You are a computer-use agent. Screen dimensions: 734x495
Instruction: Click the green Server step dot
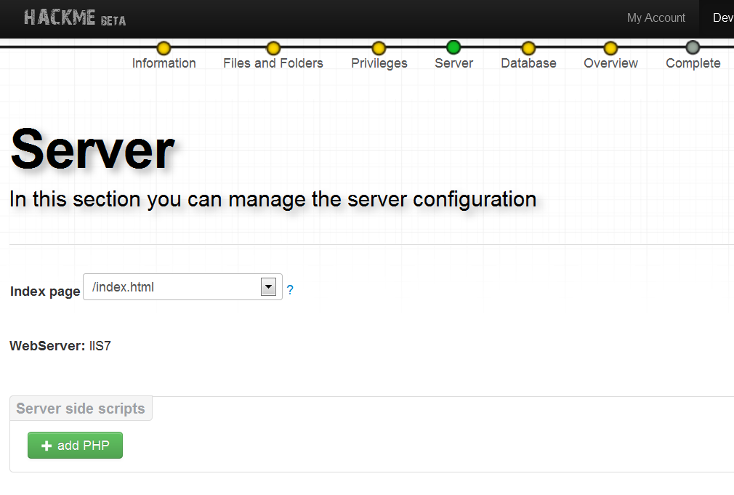pos(453,47)
